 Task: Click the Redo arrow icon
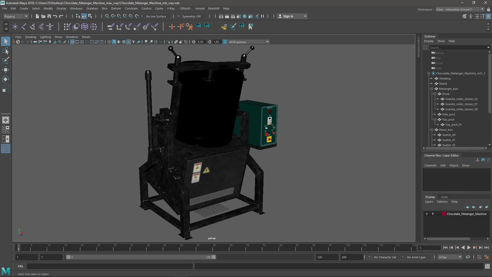[x=61, y=16]
